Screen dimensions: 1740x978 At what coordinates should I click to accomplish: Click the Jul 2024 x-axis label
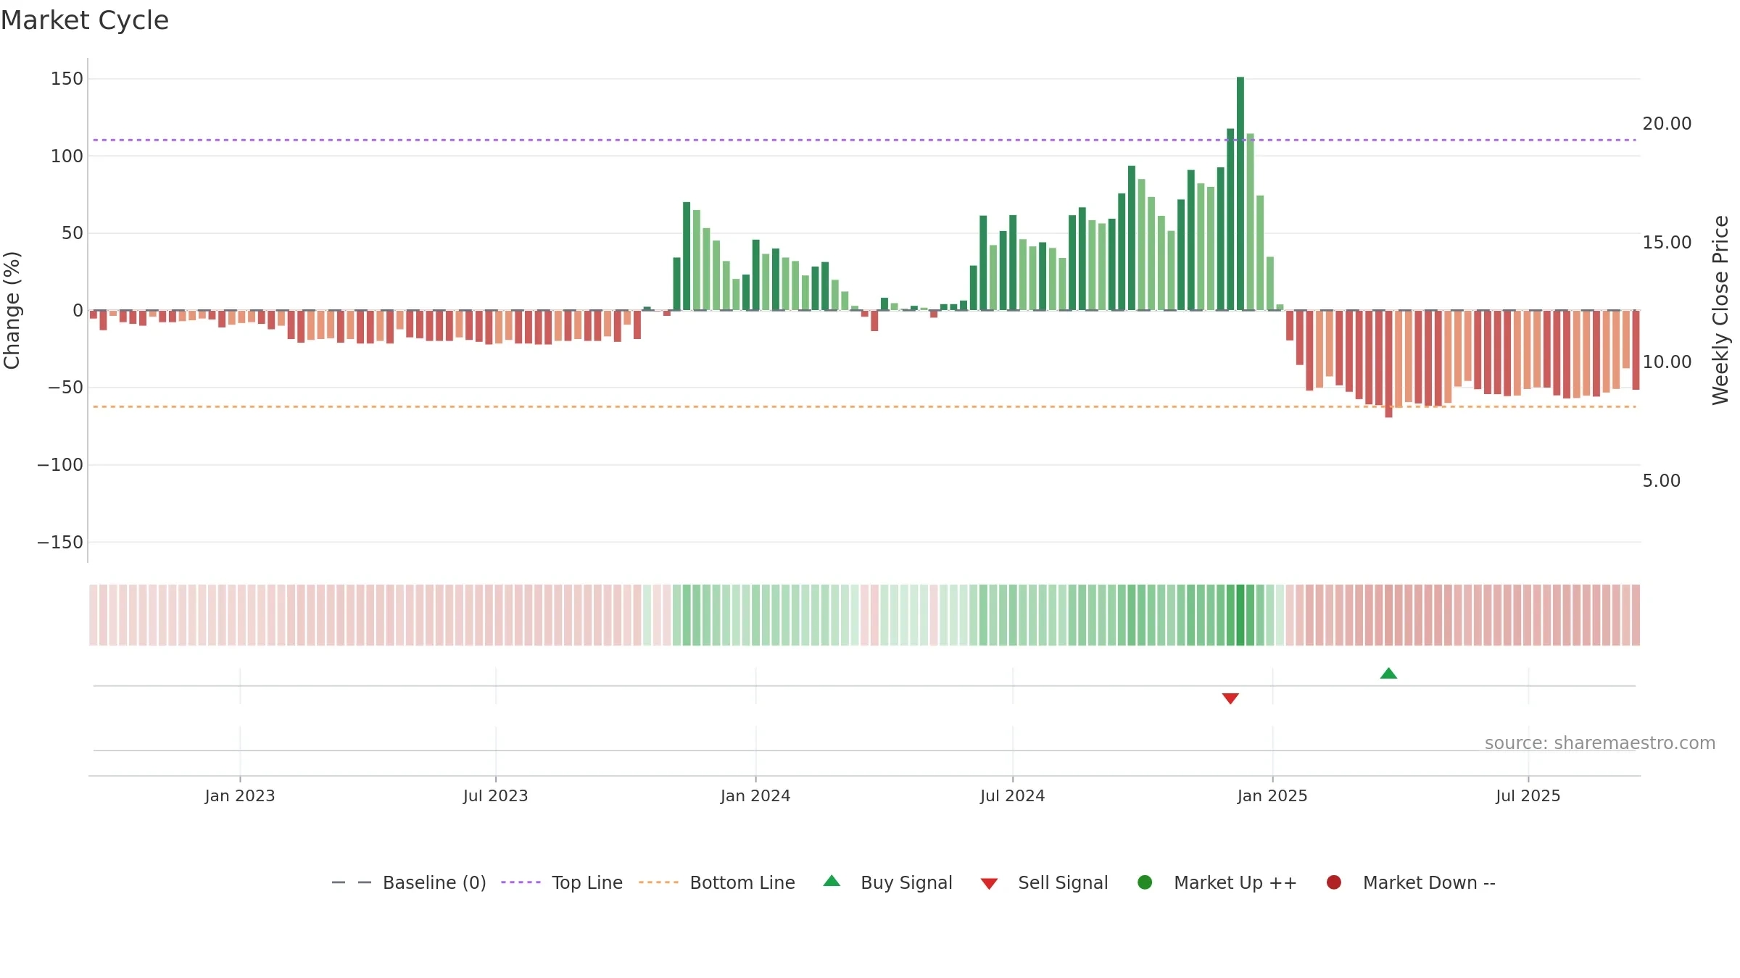pos(1013,796)
